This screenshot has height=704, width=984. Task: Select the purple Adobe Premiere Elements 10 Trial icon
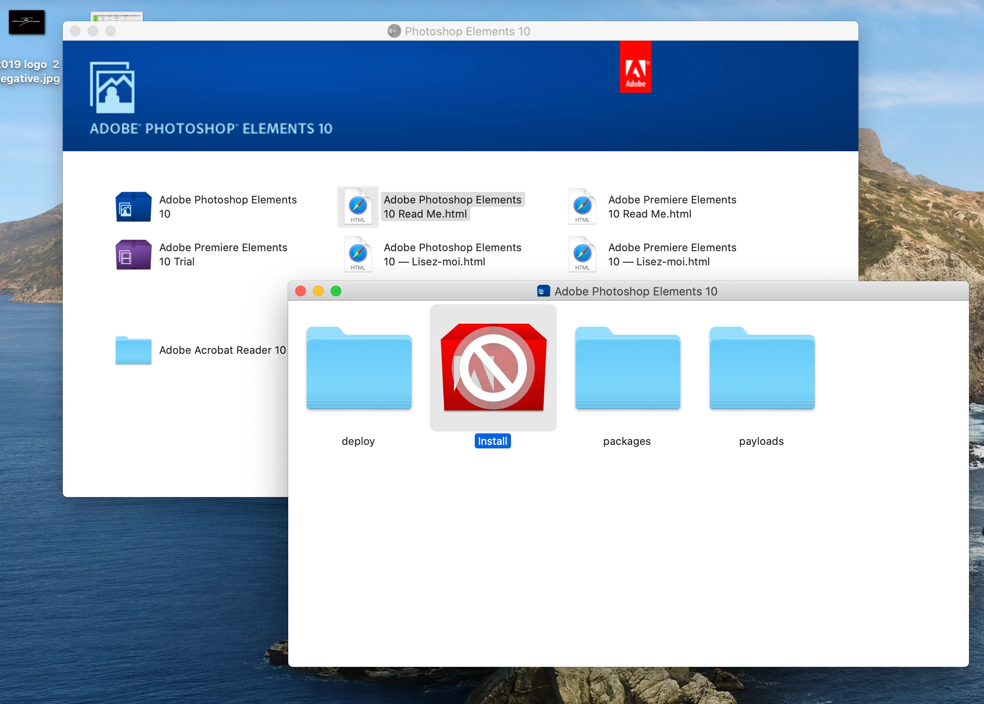pos(133,254)
